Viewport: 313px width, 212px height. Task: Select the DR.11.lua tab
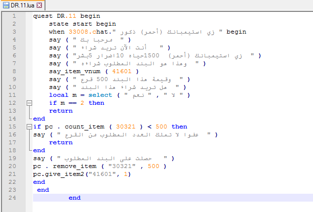pyautogui.click(x=23, y=5)
